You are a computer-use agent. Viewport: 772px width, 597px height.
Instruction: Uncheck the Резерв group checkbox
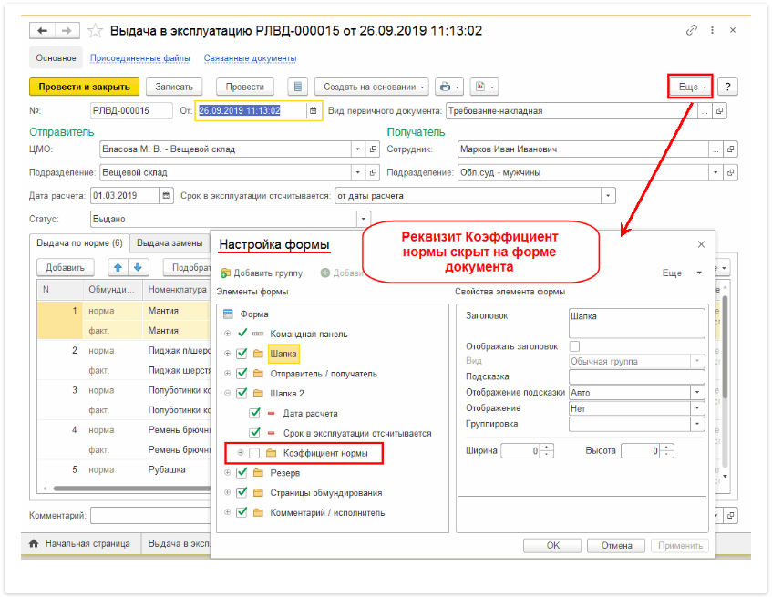click(242, 473)
